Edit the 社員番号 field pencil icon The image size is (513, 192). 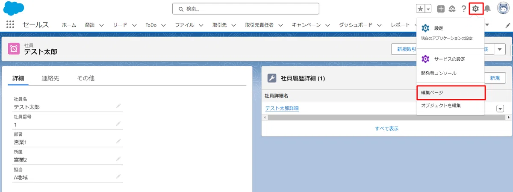click(118, 124)
